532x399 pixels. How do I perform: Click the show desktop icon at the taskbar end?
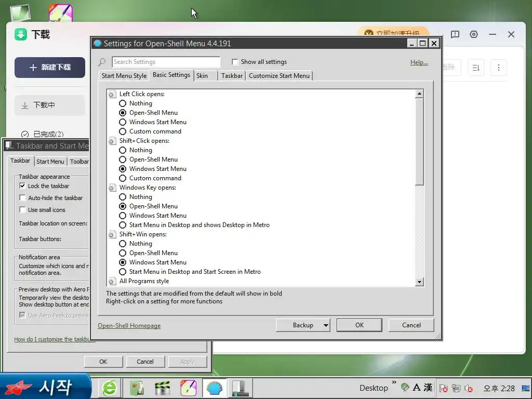click(x=526, y=388)
